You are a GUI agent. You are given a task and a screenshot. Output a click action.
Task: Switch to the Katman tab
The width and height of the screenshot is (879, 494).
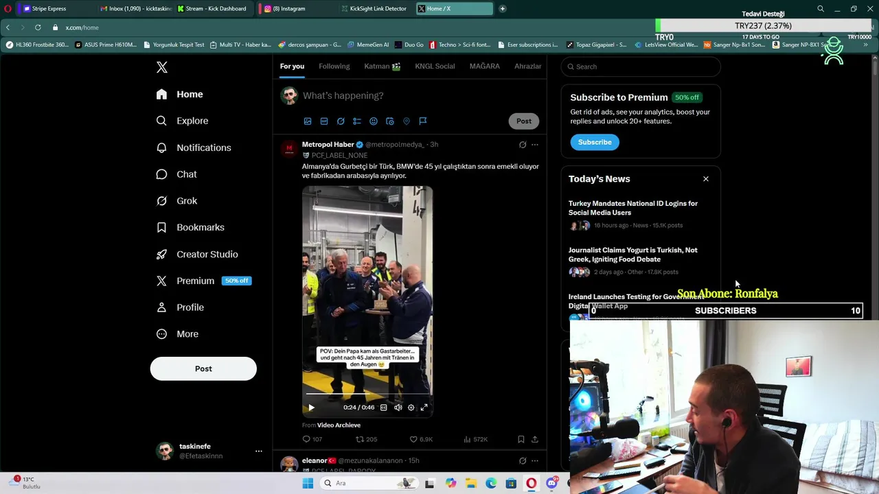pyautogui.click(x=382, y=66)
